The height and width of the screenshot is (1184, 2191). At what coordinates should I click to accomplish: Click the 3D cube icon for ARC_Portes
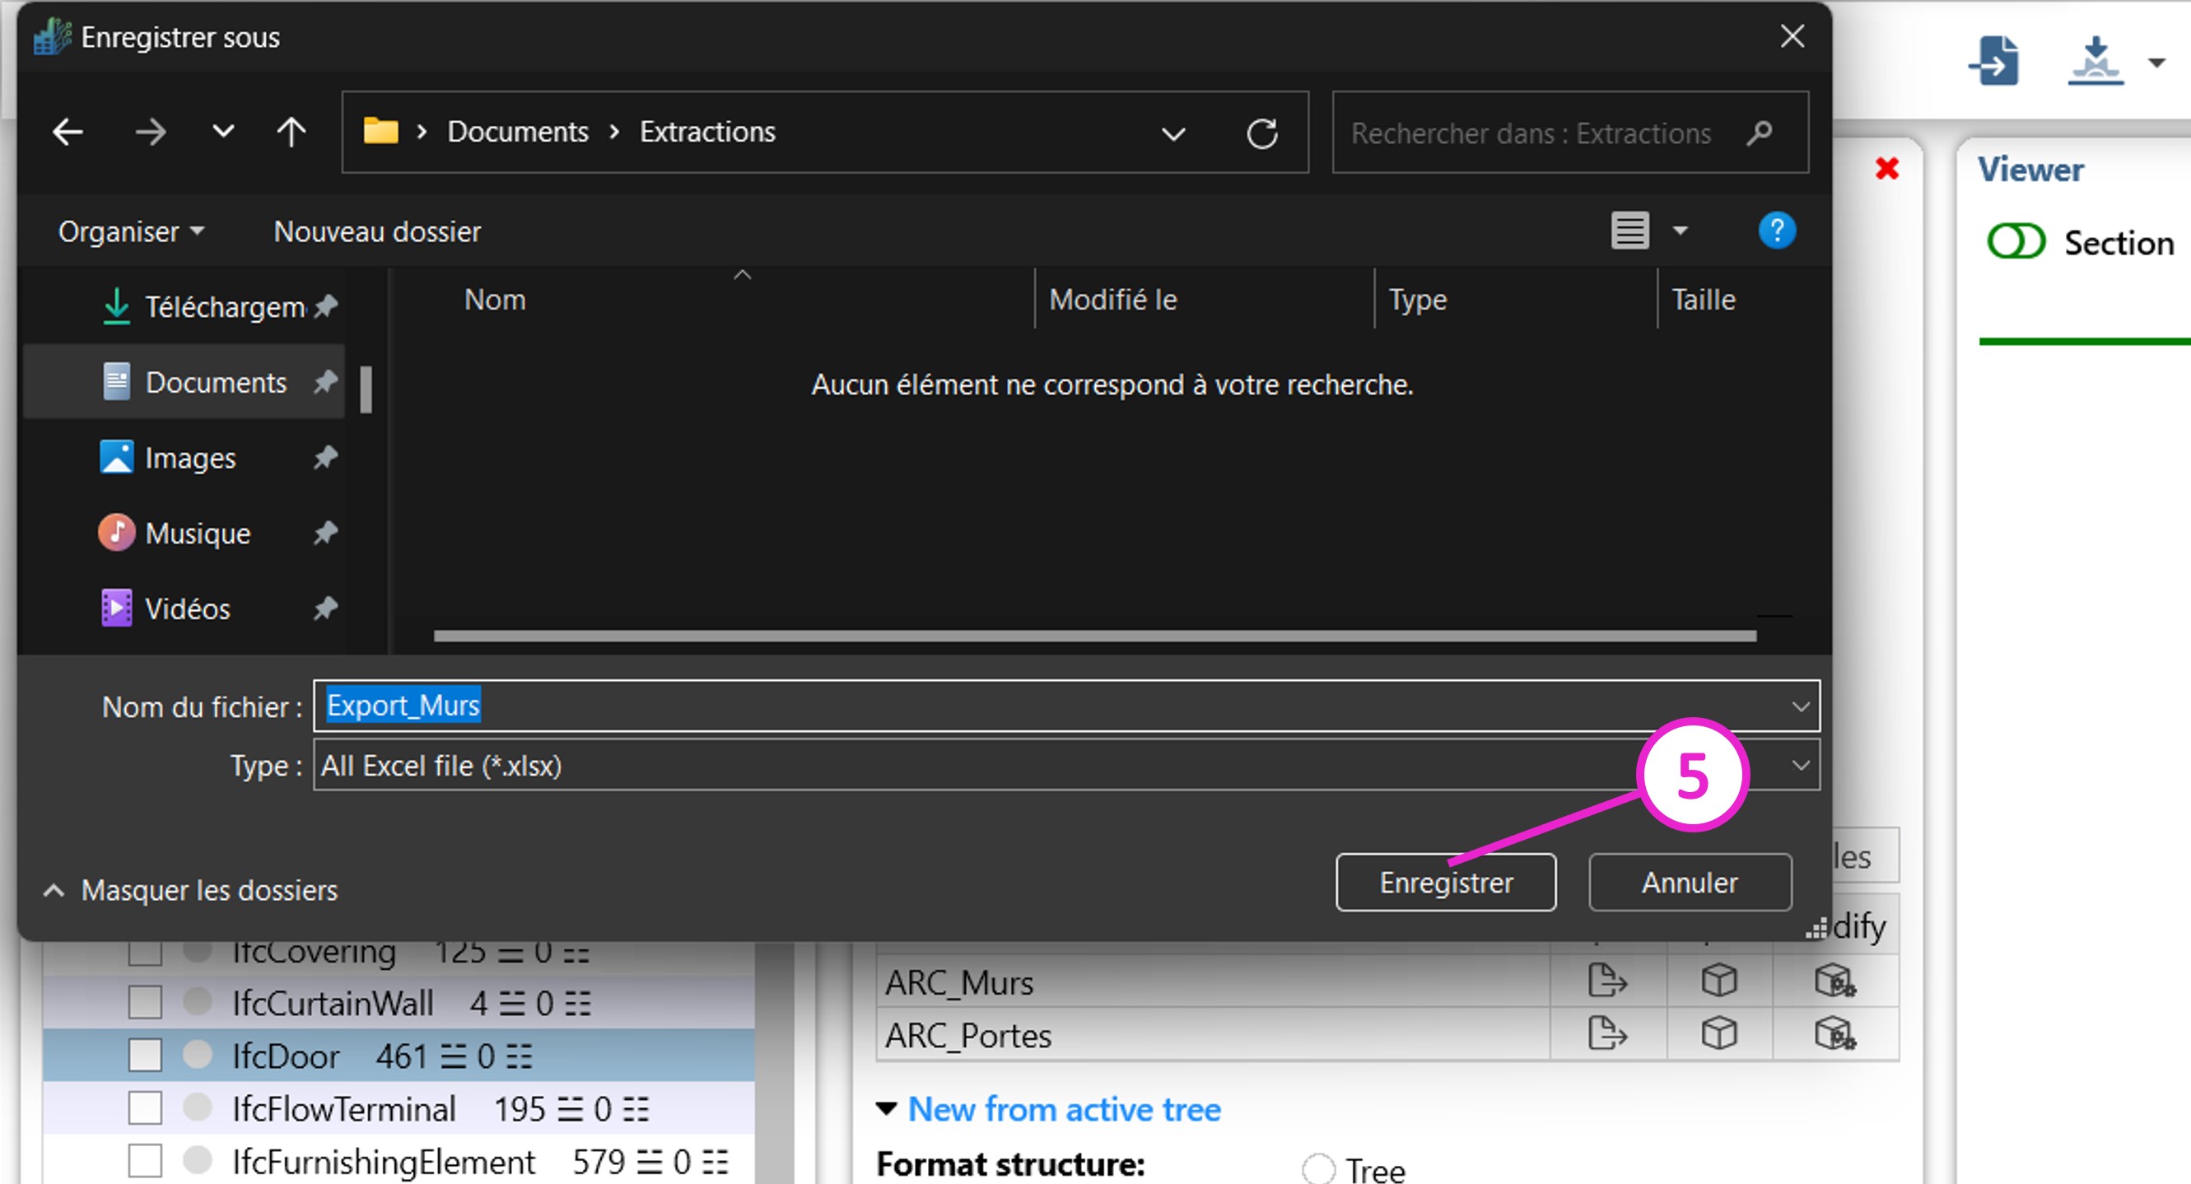pos(1718,1034)
